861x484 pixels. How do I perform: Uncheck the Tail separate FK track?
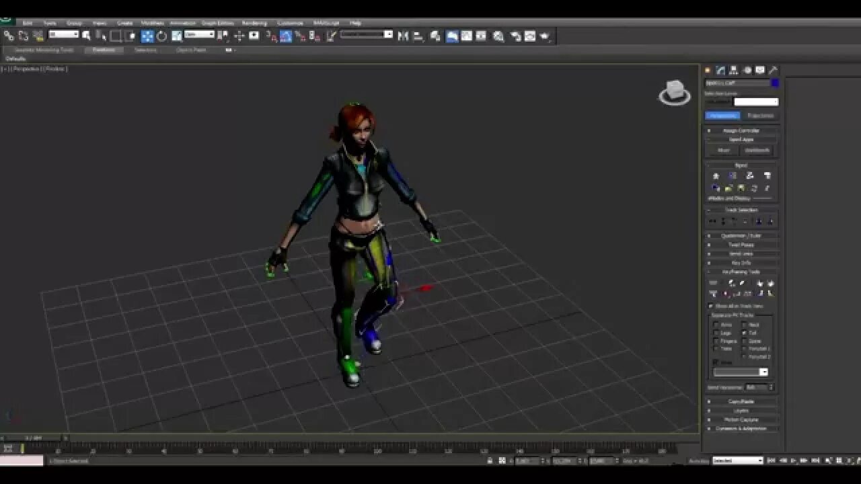pos(744,333)
